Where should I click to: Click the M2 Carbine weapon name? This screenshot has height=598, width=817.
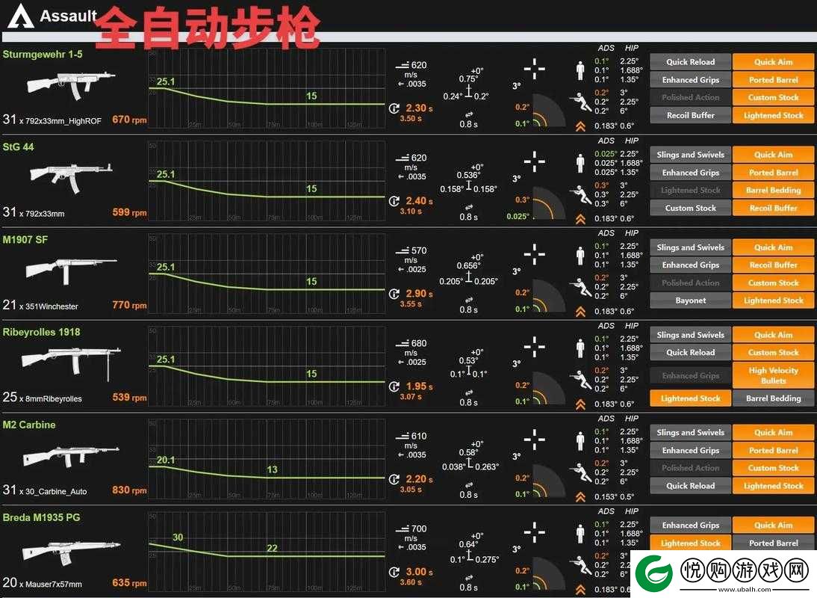[x=29, y=425]
